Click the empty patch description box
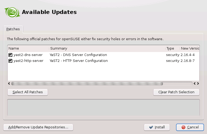 click(103, 108)
